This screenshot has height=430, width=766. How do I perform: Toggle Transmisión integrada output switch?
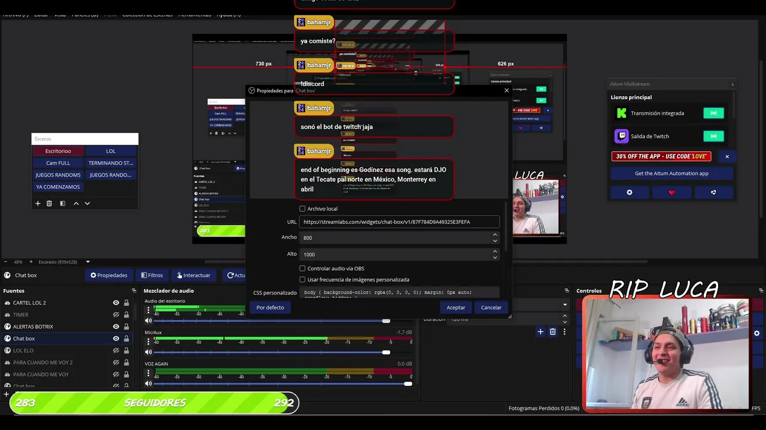pos(713,113)
